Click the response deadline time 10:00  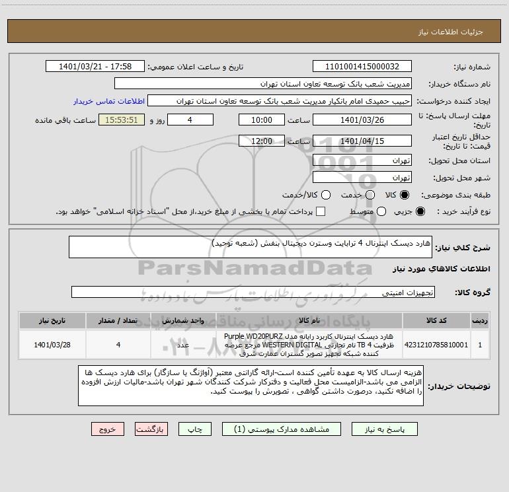tap(262, 120)
